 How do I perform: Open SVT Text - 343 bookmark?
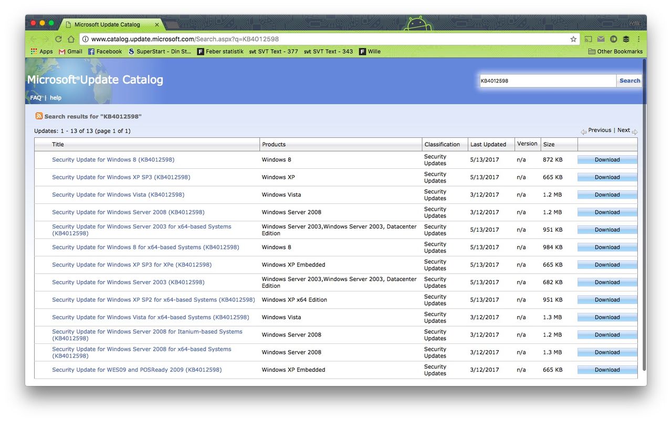point(329,51)
